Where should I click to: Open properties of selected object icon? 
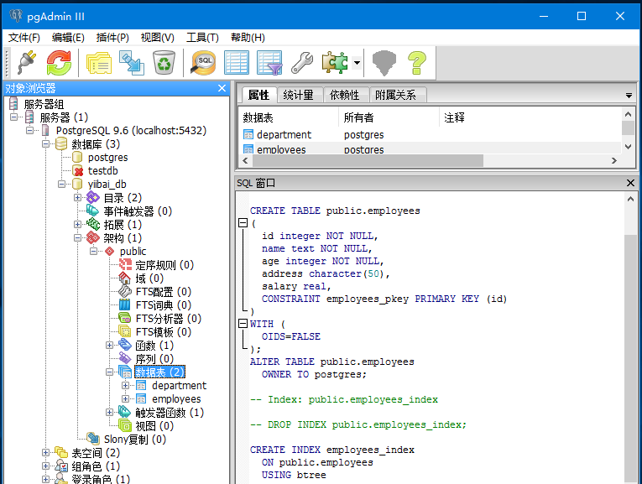pyautogui.click(x=99, y=63)
